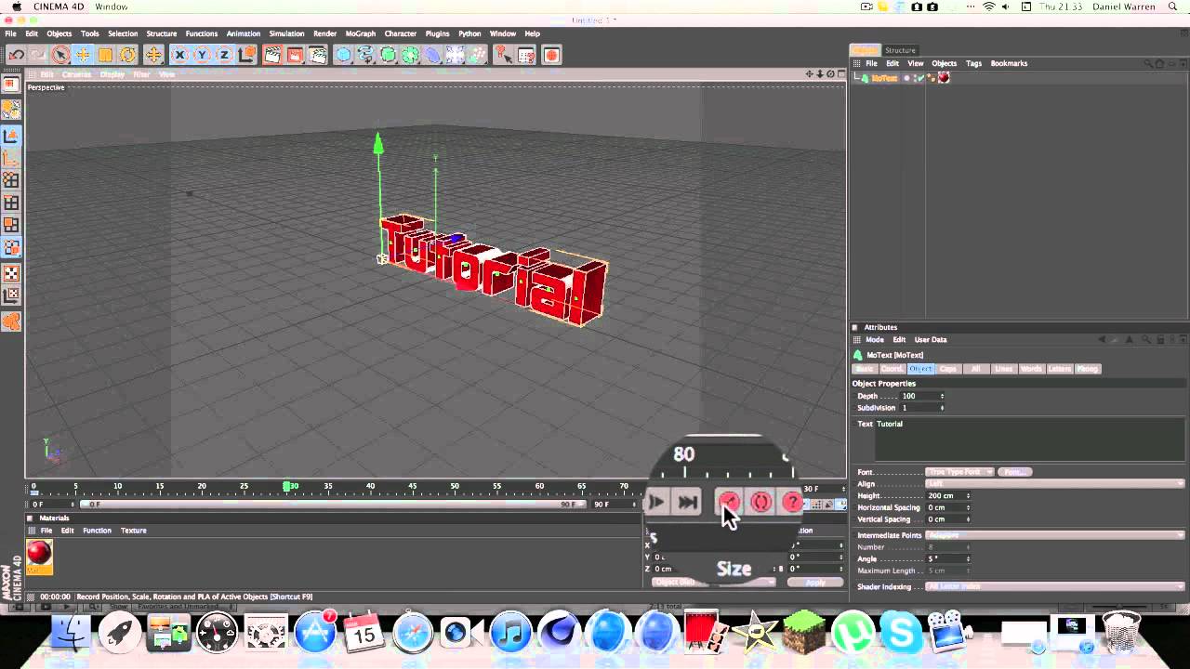1190x669 pixels.
Task: Click the Font... button
Action: [x=1014, y=472]
